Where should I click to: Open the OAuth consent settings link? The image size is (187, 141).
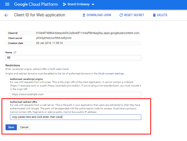tap(111, 74)
